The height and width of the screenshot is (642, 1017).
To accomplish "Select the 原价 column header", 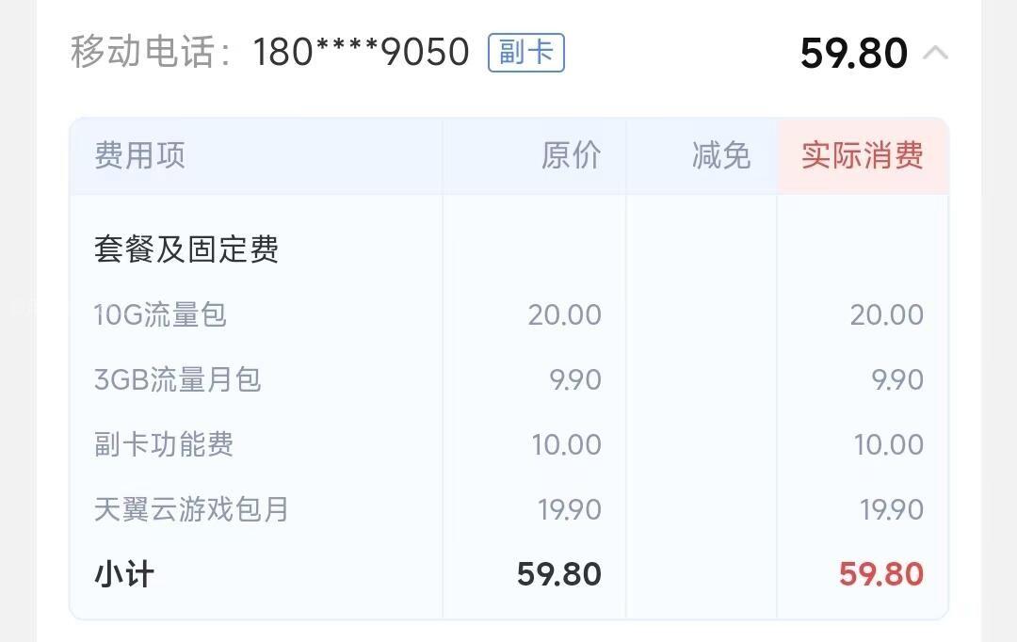I will pos(571,155).
